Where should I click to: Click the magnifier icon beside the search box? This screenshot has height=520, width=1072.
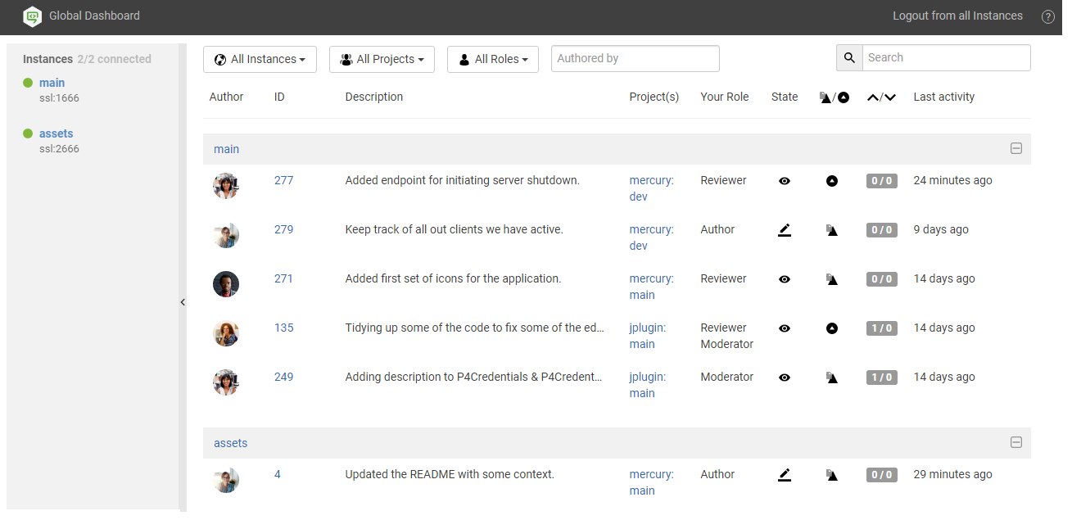click(849, 57)
